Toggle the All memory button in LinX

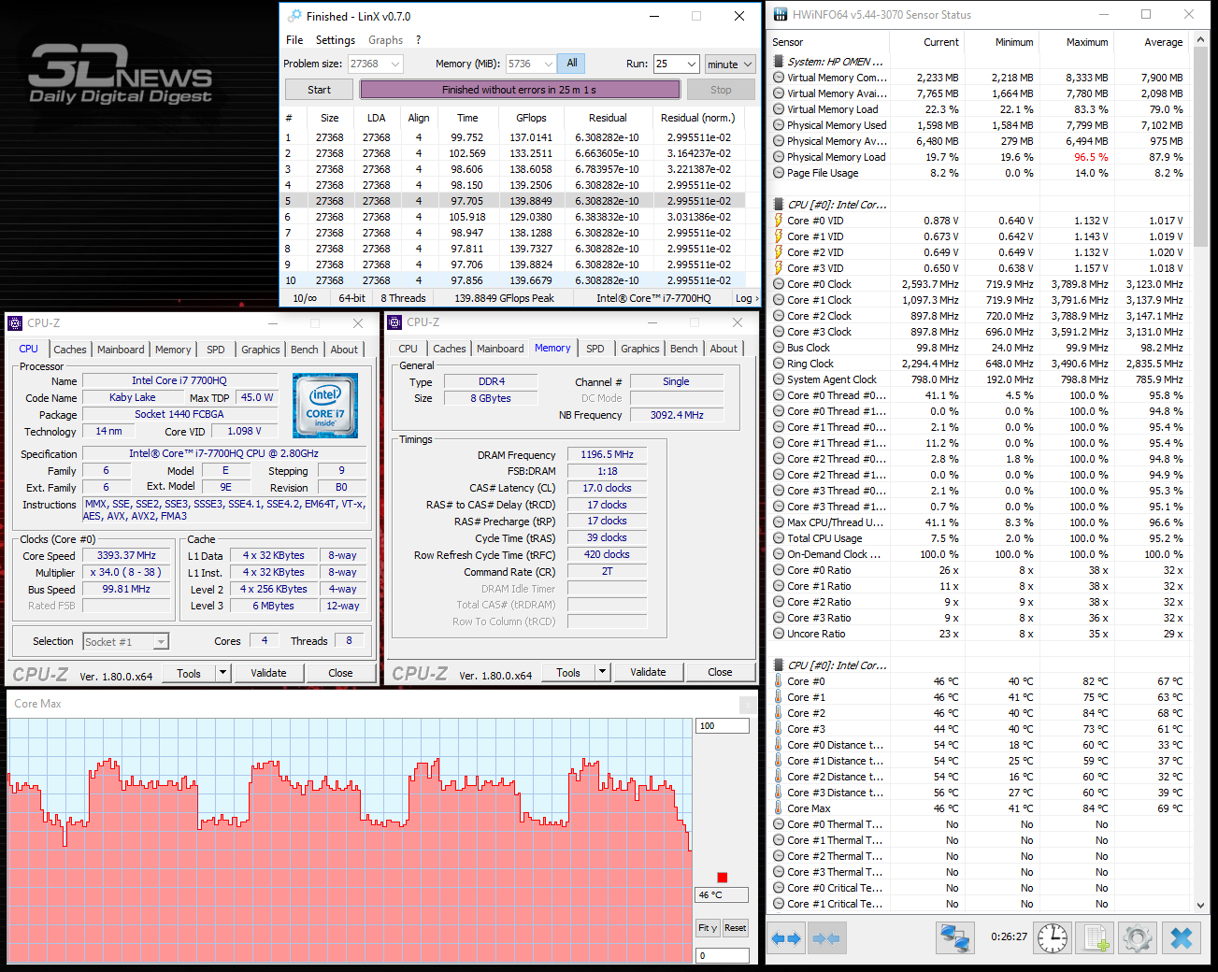click(572, 64)
